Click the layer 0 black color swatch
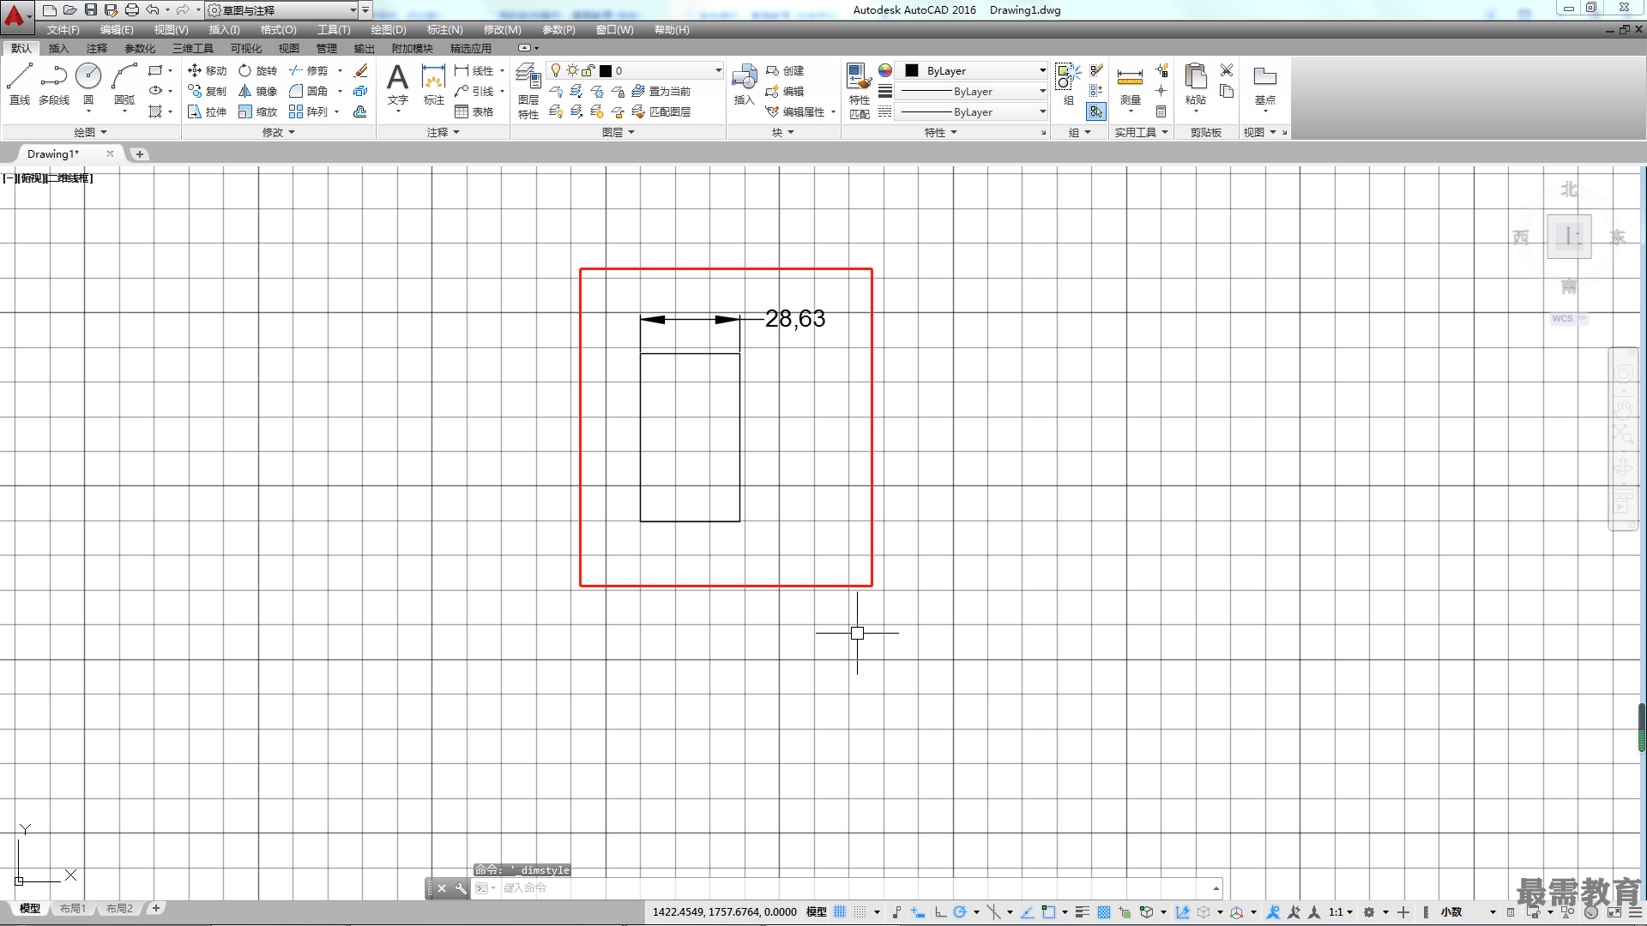 click(x=606, y=70)
